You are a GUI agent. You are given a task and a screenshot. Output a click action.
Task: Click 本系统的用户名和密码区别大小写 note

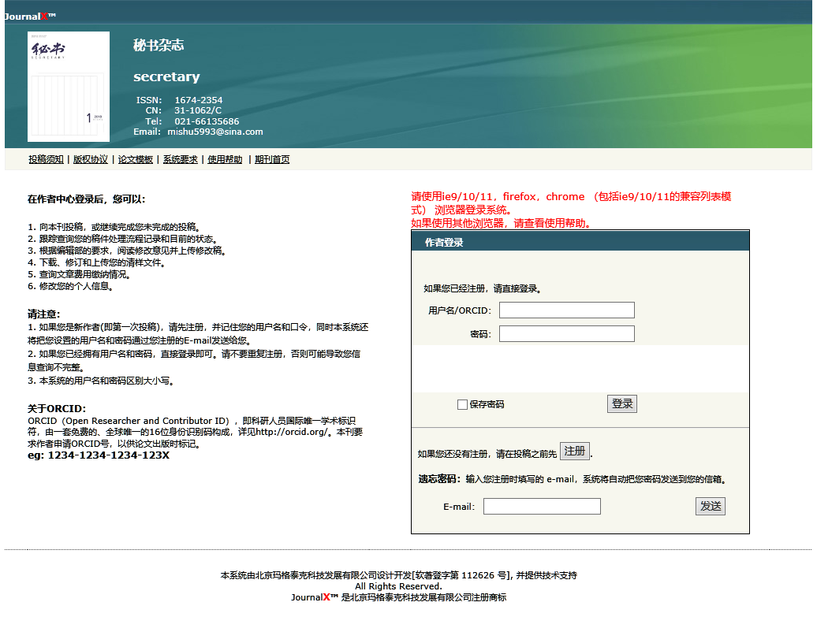[x=101, y=381]
